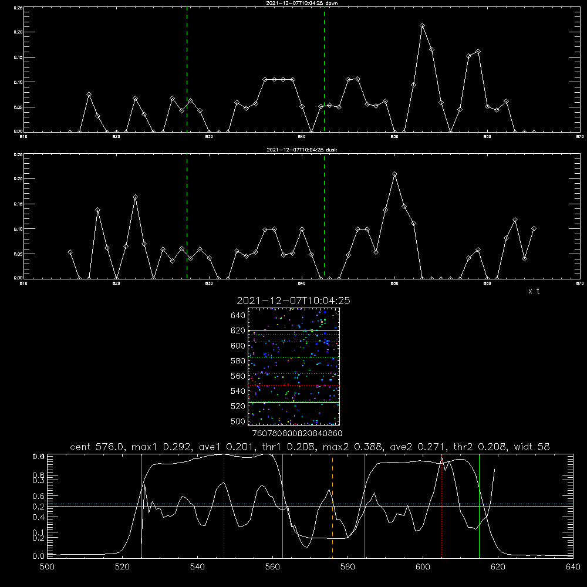Click the green vertical line at 525 in the bottom plot

coord(141,505)
